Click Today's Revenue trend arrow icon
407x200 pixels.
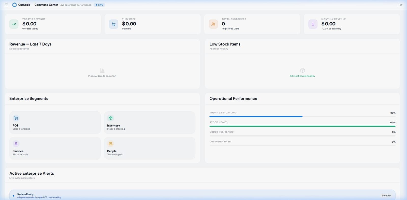point(14,24)
